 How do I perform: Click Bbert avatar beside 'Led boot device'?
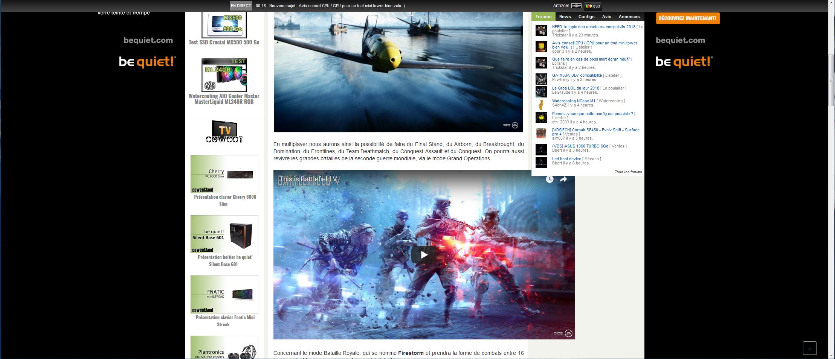click(541, 163)
